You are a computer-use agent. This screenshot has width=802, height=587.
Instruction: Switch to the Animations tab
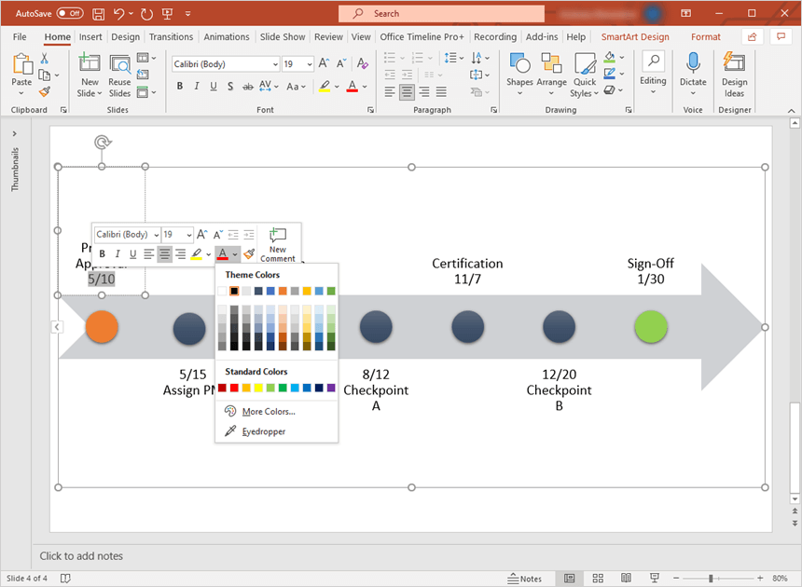coord(227,36)
